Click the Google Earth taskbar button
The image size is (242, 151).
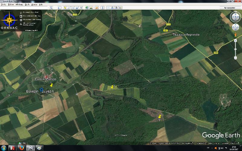coord(31,148)
